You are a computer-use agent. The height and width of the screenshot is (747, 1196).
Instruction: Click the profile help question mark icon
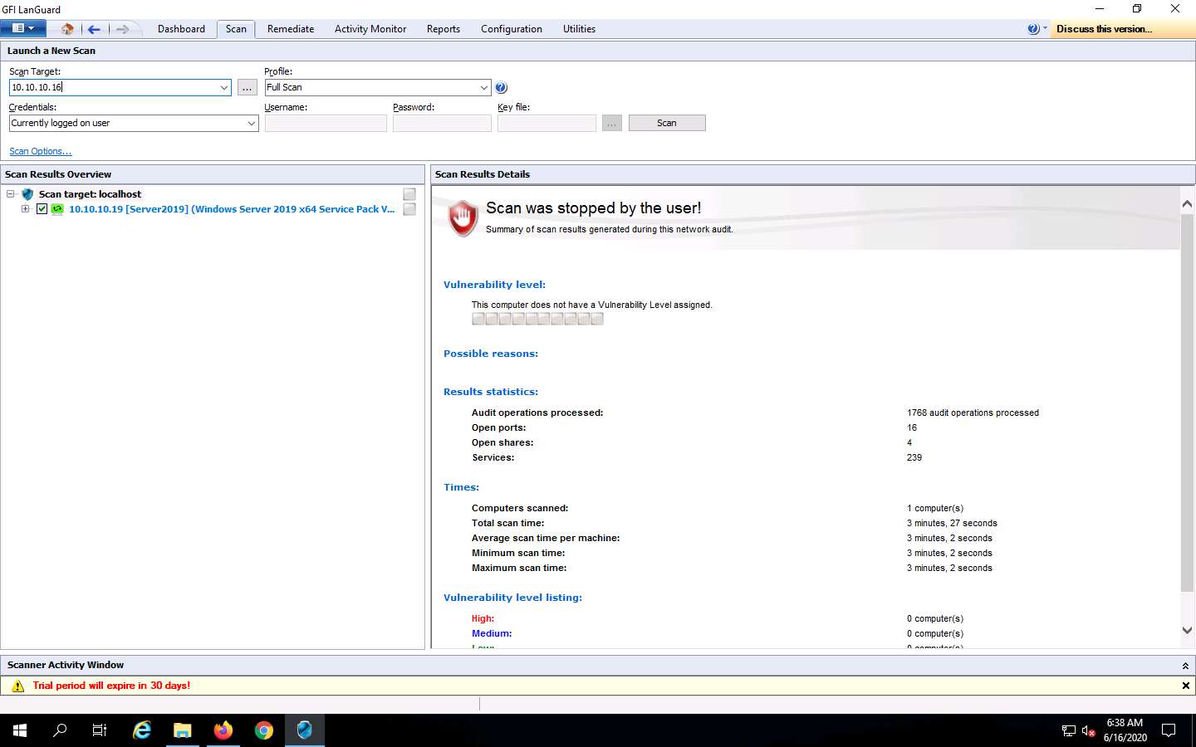click(501, 87)
